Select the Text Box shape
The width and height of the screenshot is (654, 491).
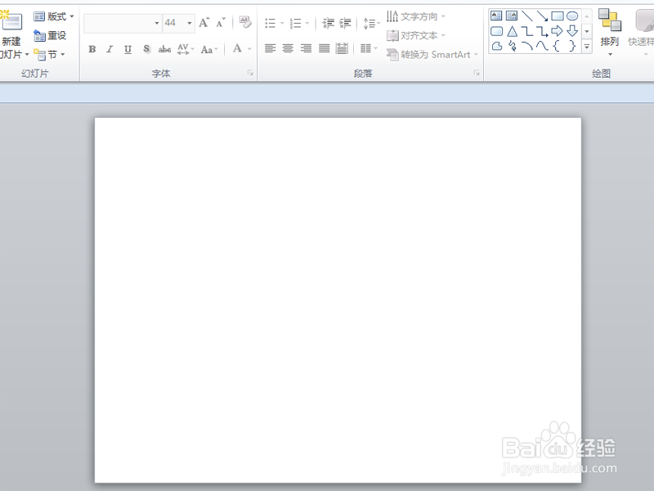point(496,16)
